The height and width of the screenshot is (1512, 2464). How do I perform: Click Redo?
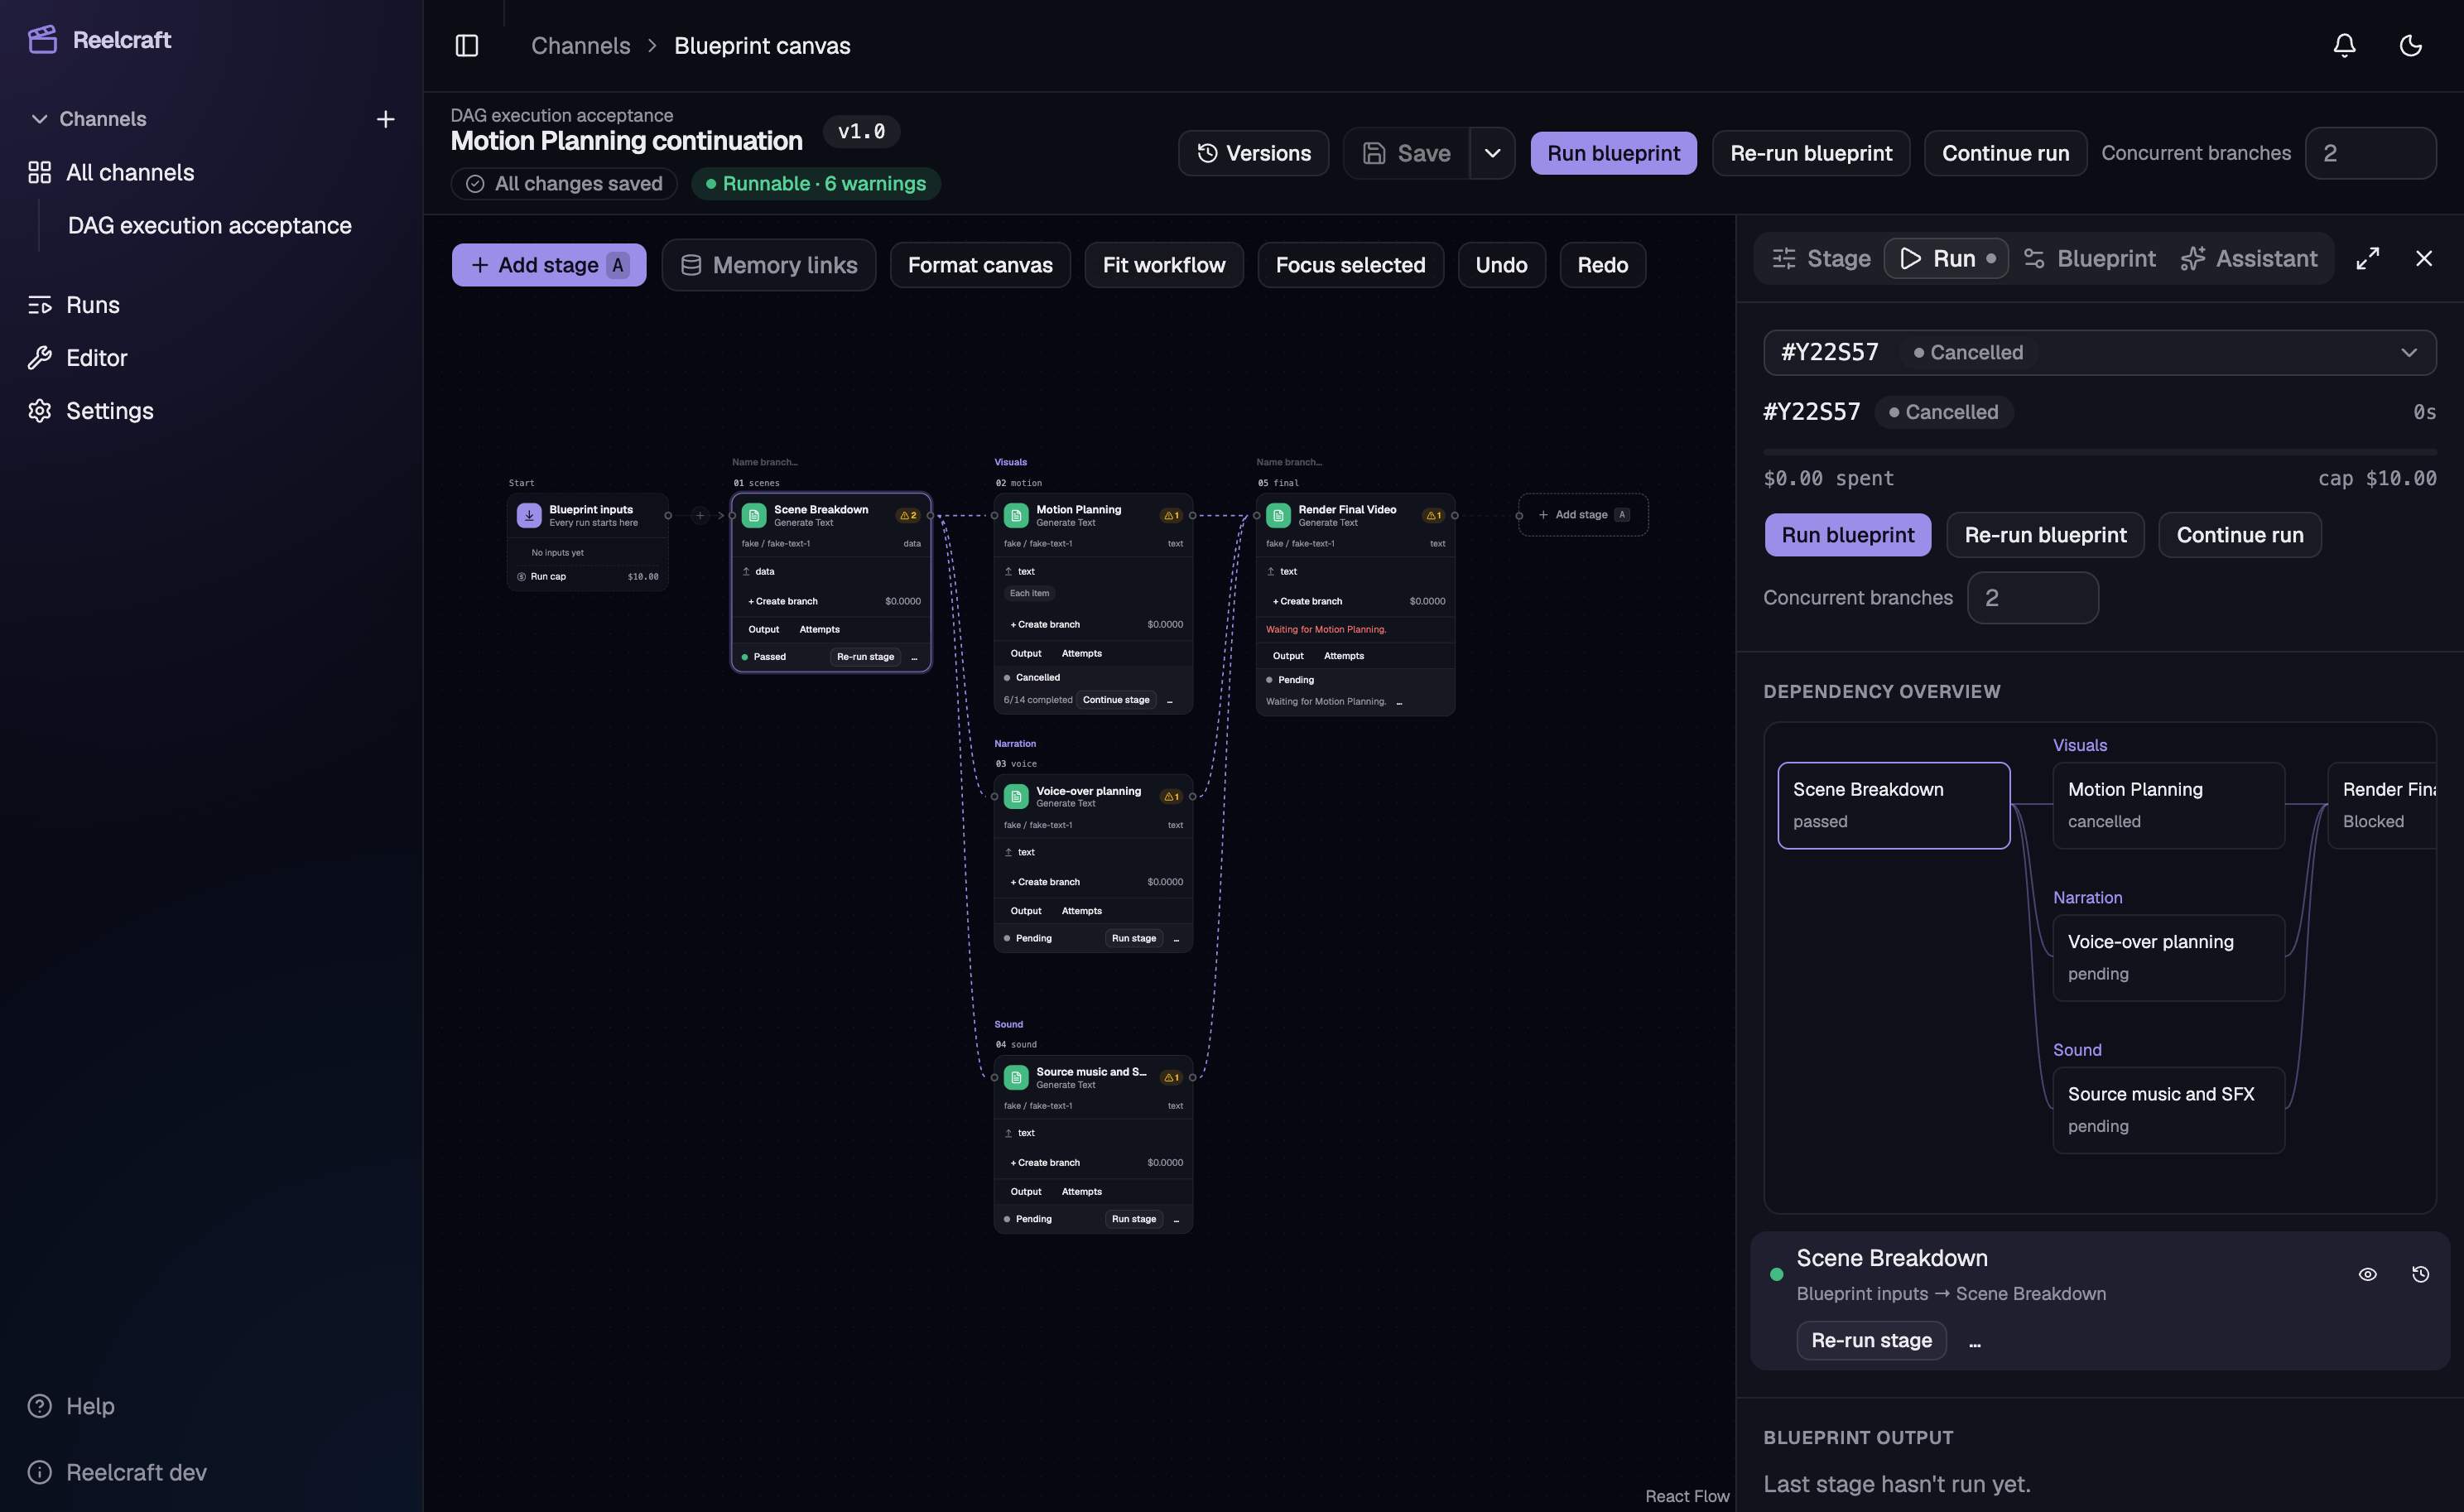coord(1602,265)
